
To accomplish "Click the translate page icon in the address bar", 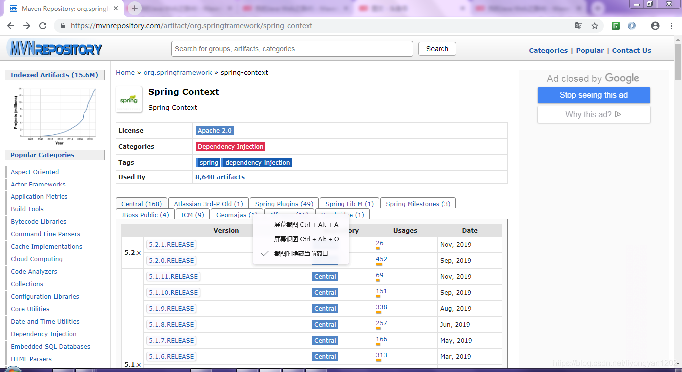I will [579, 26].
